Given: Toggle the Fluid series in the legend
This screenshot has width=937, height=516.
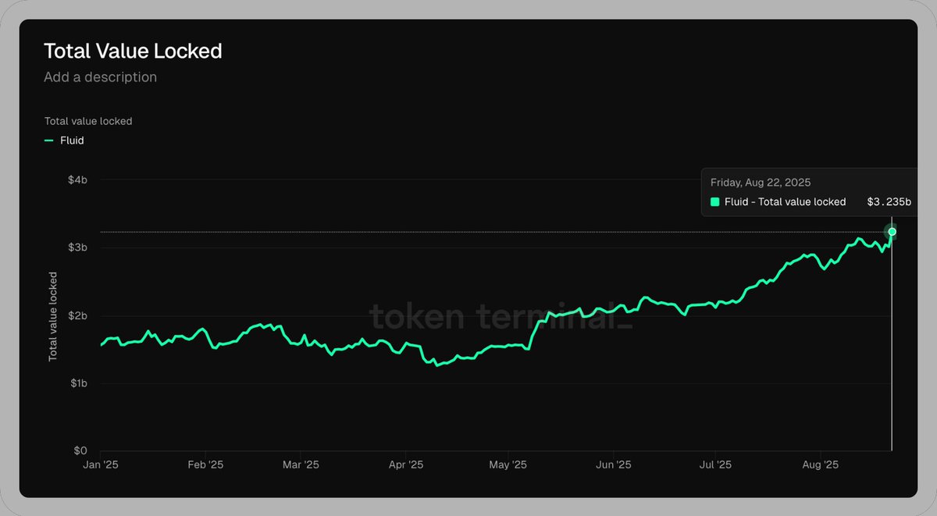Looking at the screenshot, I should coord(64,141).
